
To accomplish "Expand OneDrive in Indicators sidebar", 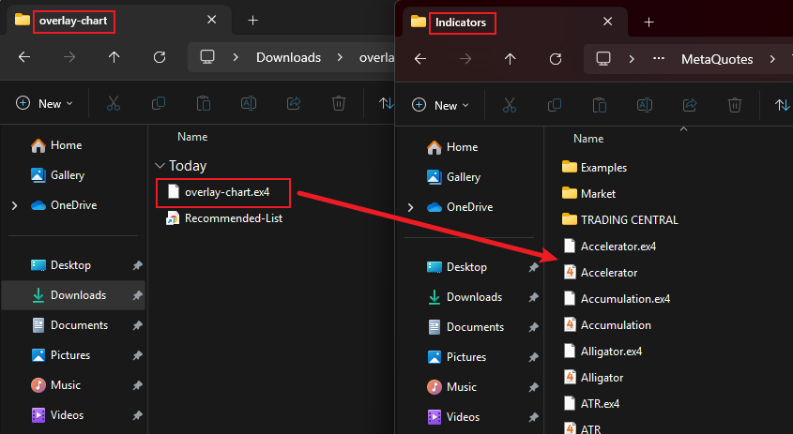I will [x=411, y=208].
